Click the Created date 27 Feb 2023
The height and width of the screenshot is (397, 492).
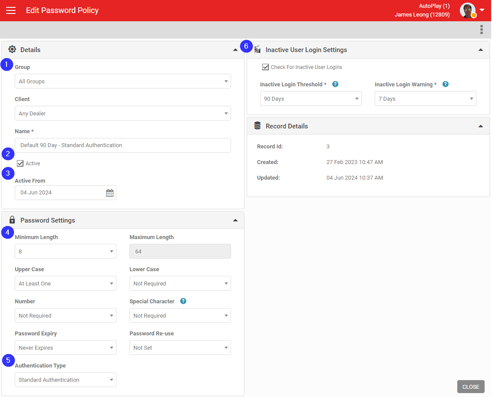tap(355, 162)
